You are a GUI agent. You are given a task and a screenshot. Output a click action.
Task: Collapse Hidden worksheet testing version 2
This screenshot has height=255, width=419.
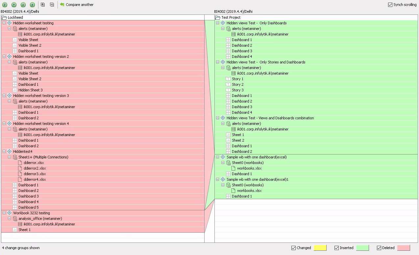pyautogui.click(x=4, y=57)
